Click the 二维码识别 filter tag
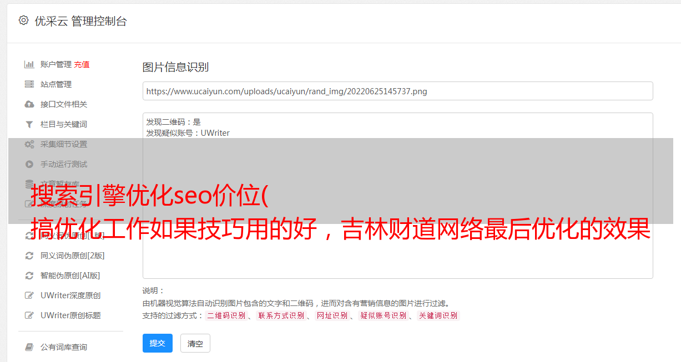 (226, 315)
